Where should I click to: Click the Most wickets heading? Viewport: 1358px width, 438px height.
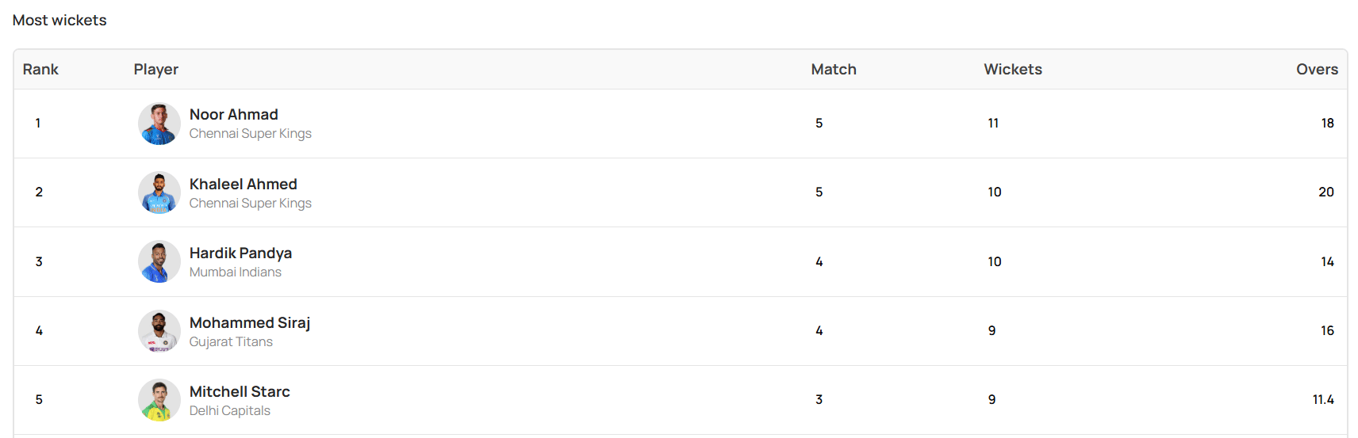click(59, 20)
